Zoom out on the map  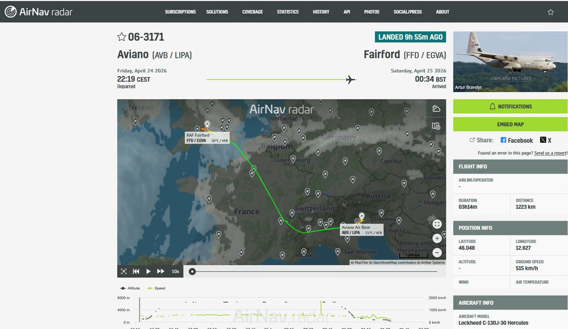(x=437, y=252)
